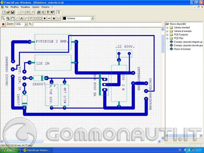Viewport: 204px width, 153px height.
Task: Create a new document with the New icon
Action: click(4, 12)
